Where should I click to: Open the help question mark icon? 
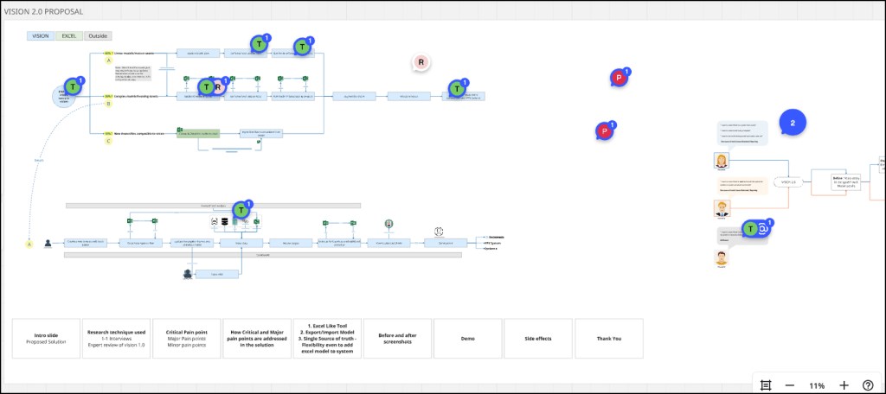(x=868, y=384)
